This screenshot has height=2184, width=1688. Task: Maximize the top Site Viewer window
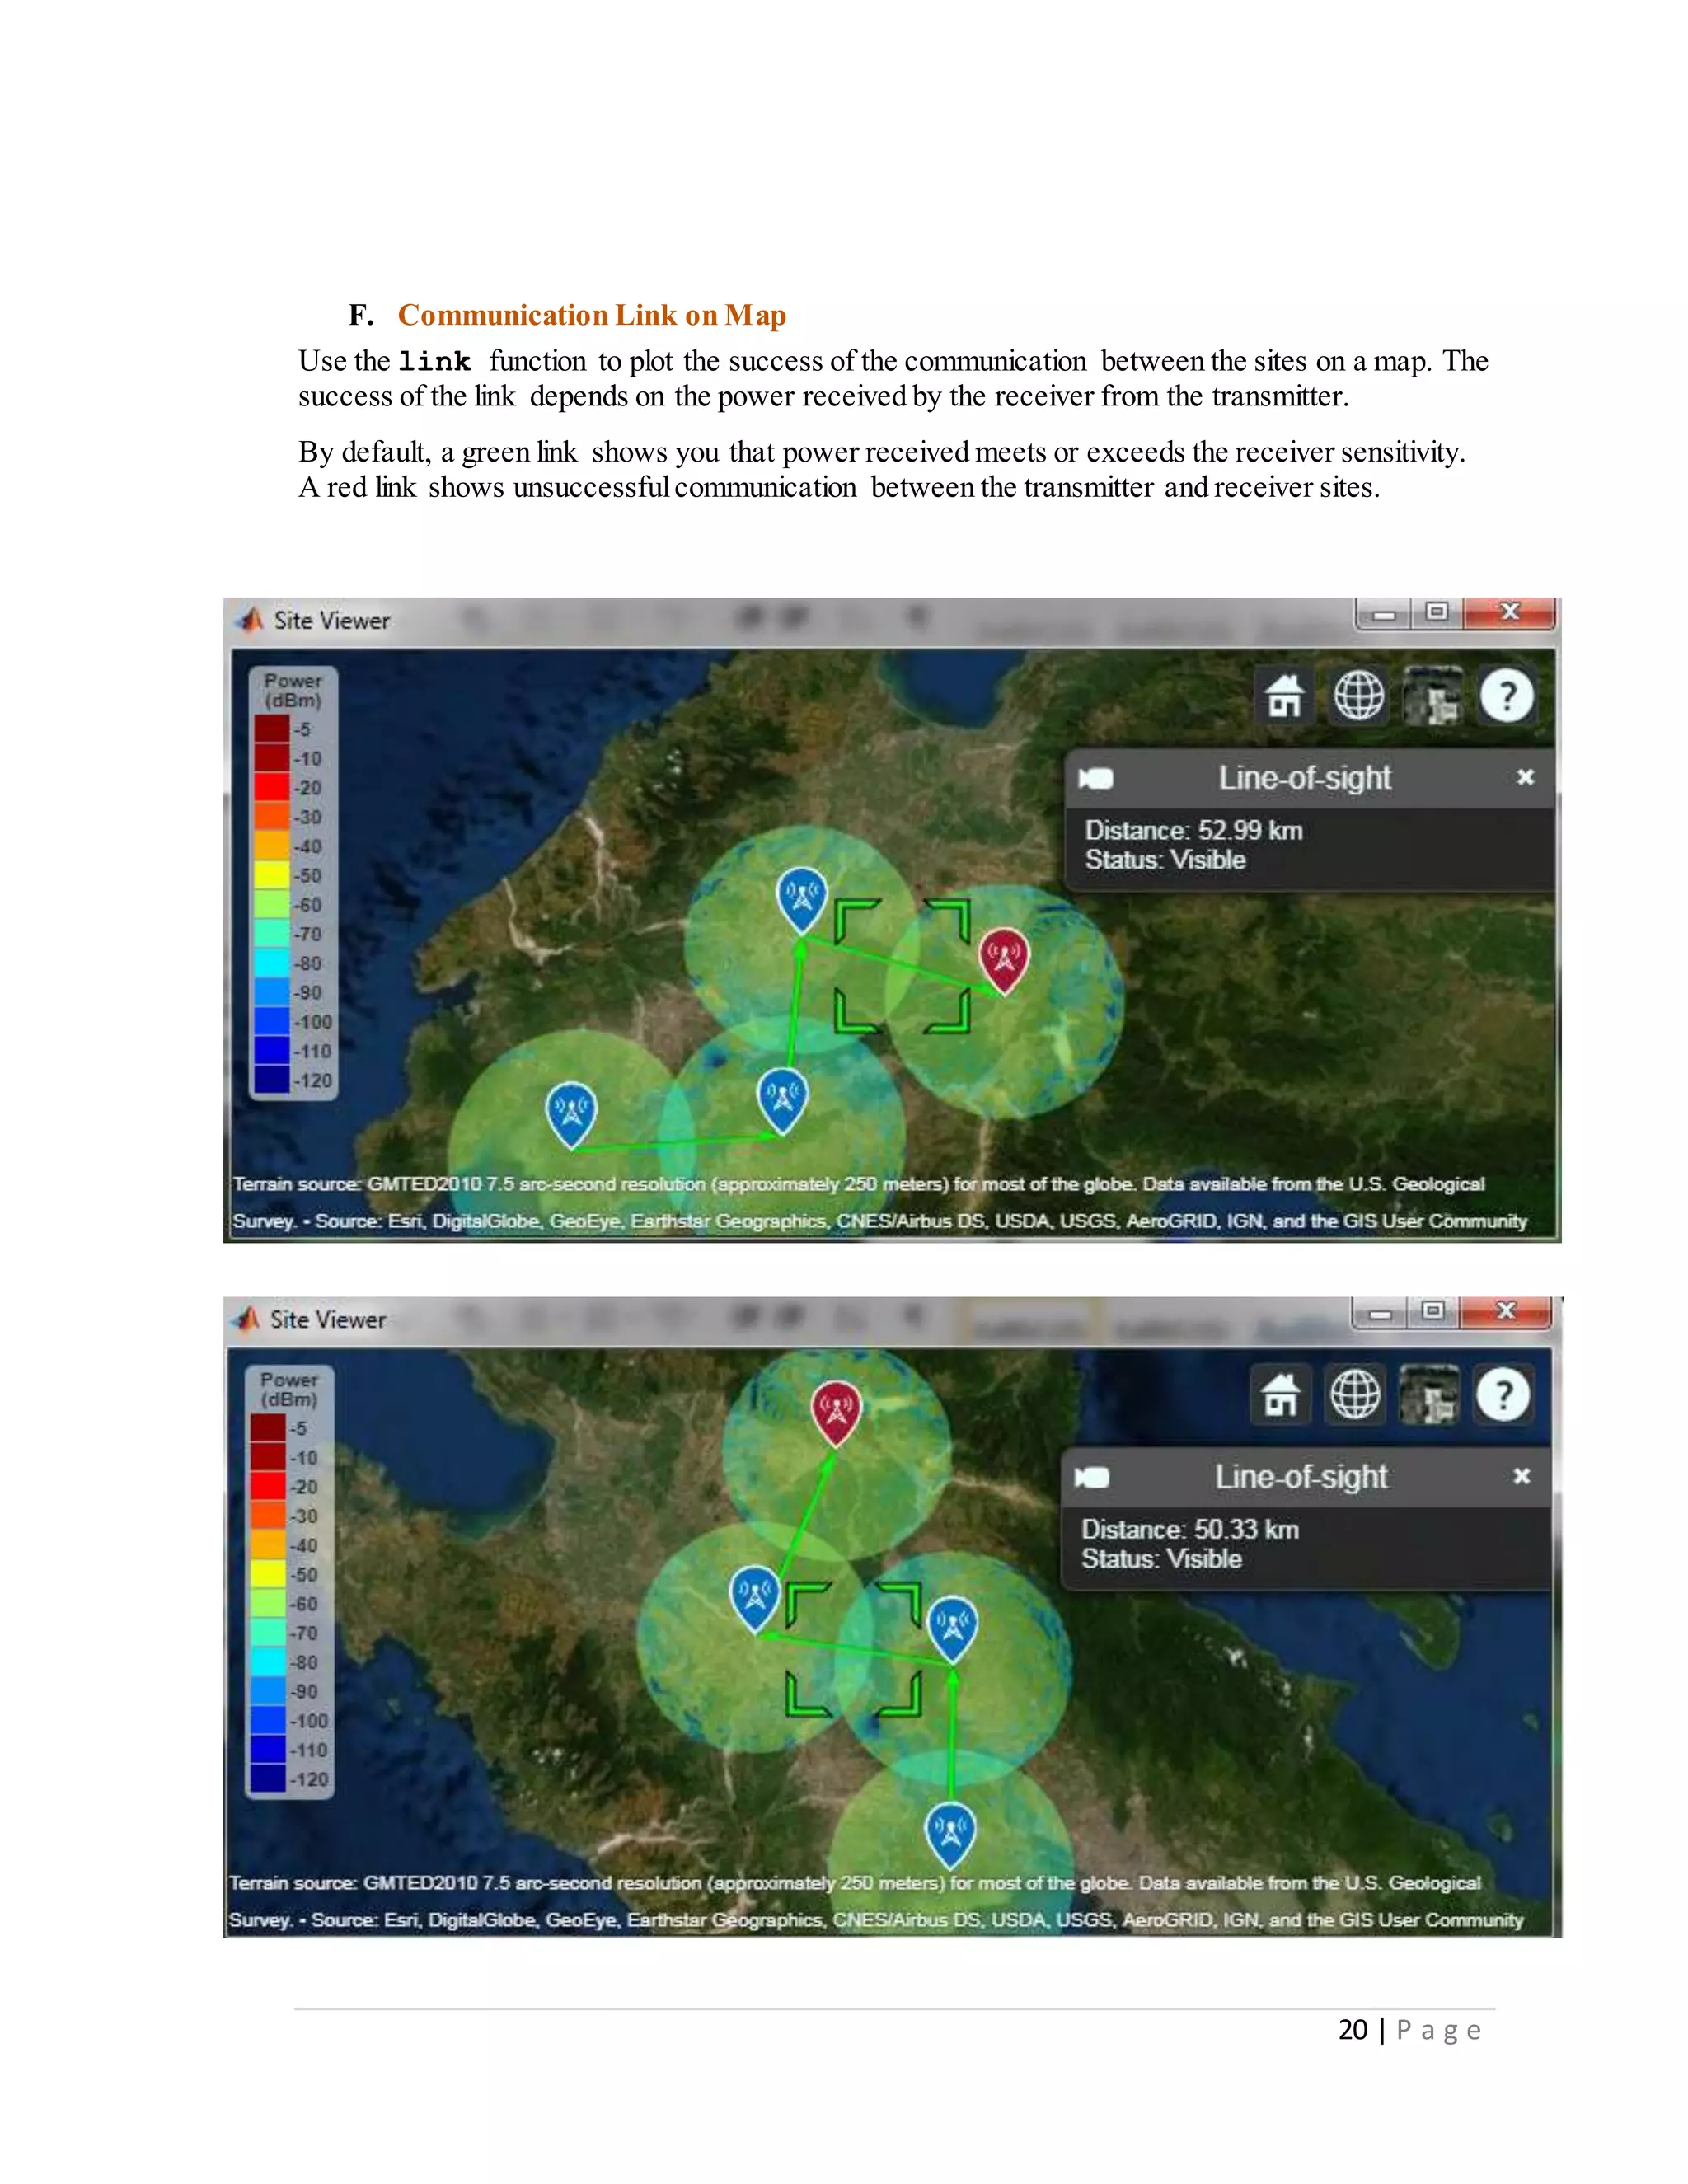[1437, 612]
